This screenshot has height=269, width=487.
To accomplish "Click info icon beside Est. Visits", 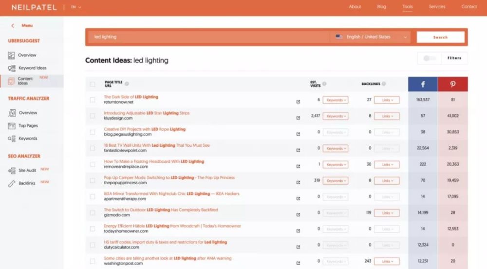I will 324,83.
